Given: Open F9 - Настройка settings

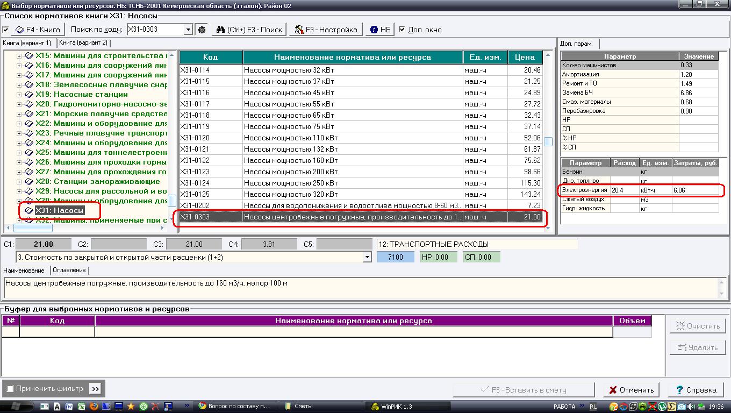Looking at the screenshot, I should pos(327,30).
